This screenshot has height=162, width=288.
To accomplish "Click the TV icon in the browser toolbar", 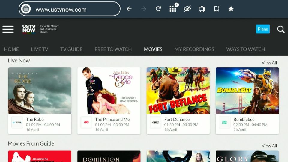I will point(202,9).
